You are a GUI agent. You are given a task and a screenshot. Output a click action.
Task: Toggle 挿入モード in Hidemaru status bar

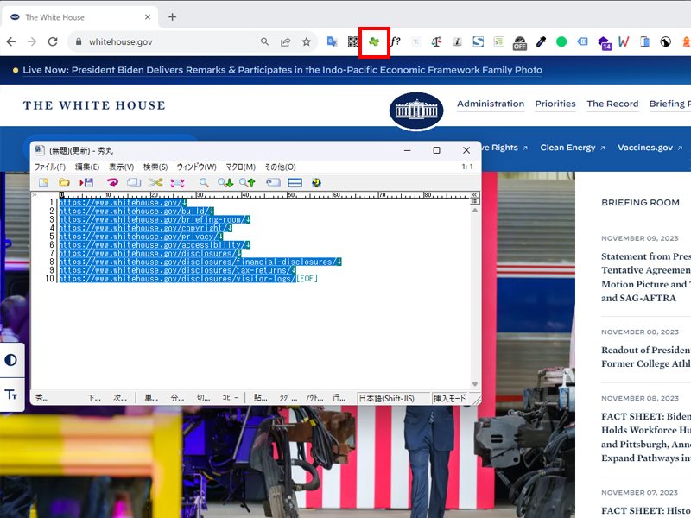click(x=449, y=398)
